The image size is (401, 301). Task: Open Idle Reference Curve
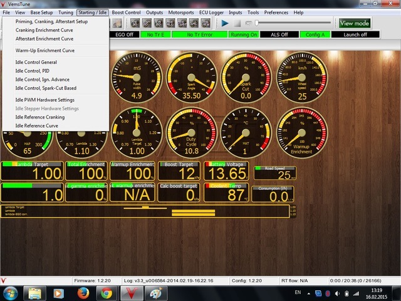coord(56,125)
